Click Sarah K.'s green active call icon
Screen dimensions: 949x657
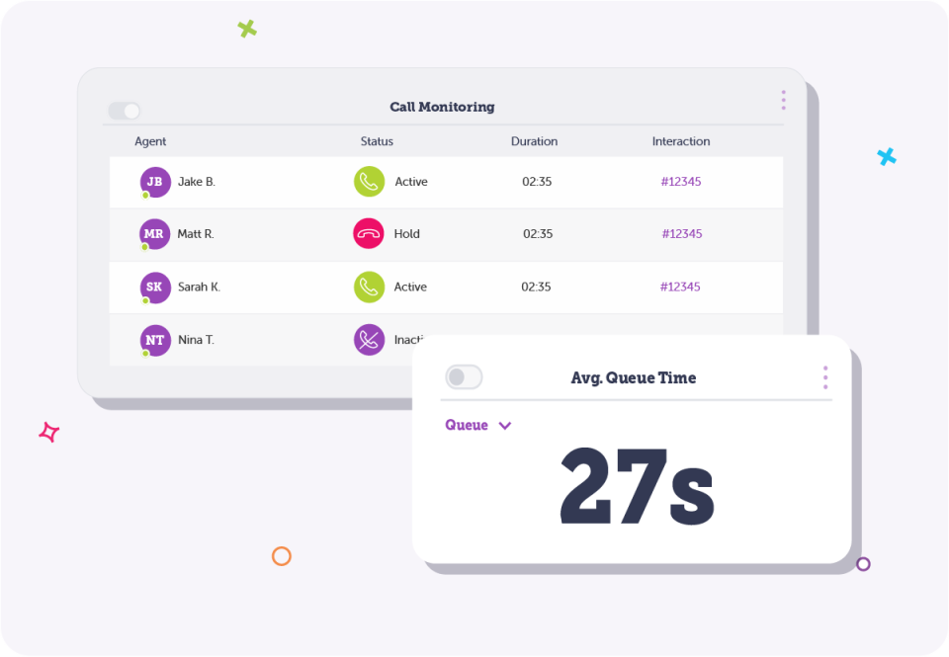point(369,287)
